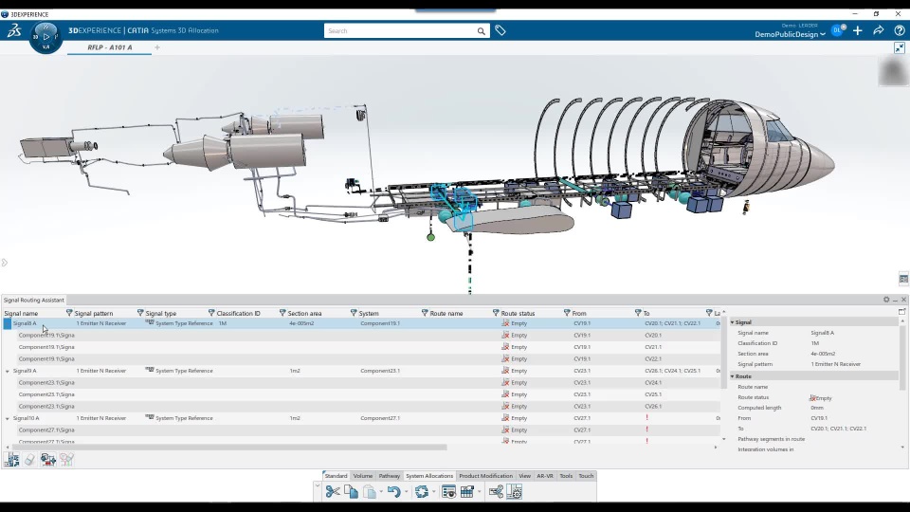
Task: Click the collapse view arrows icon
Action: 900,48
